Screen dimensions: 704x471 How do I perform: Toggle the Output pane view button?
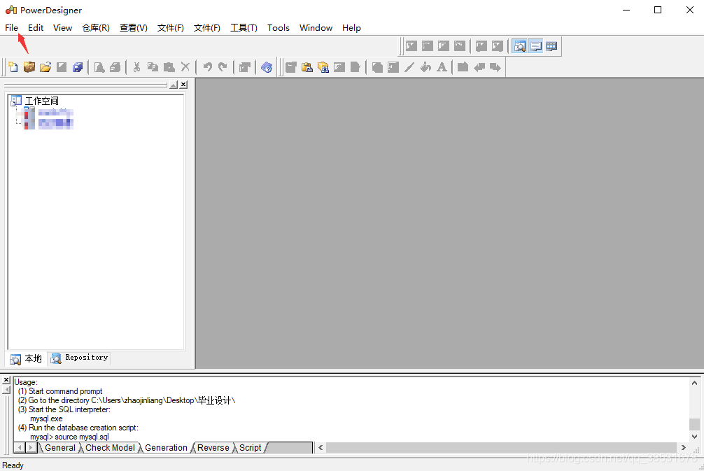click(x=535, y=45)
